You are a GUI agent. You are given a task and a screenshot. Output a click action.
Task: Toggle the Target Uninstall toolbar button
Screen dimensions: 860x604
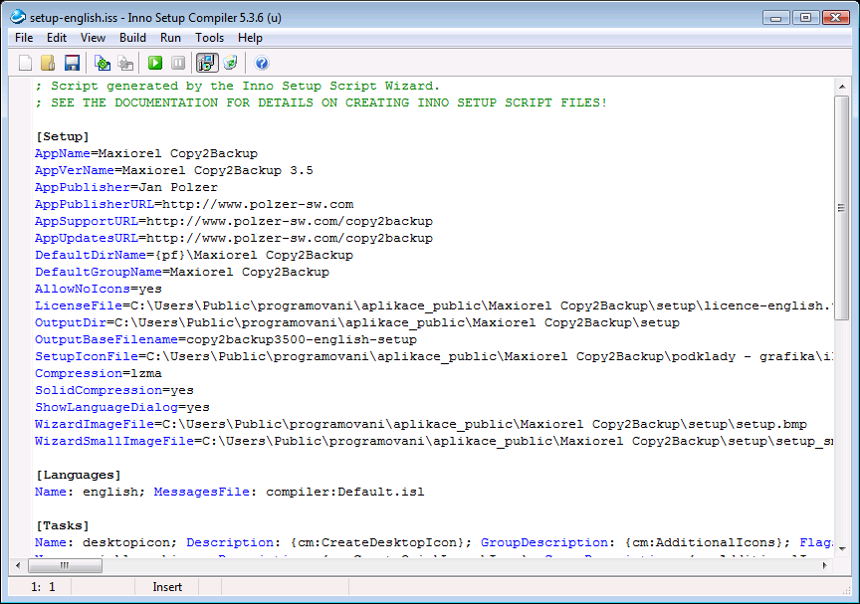tap(231, 63)
